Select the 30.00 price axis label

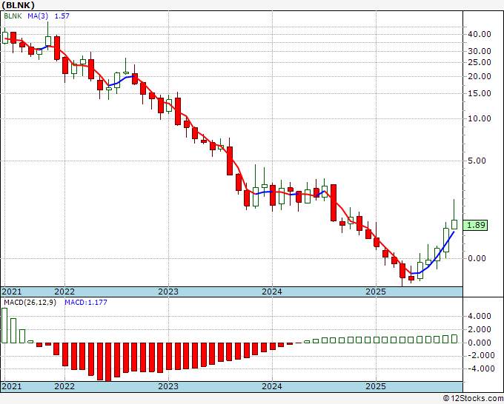tap(480, 51)
